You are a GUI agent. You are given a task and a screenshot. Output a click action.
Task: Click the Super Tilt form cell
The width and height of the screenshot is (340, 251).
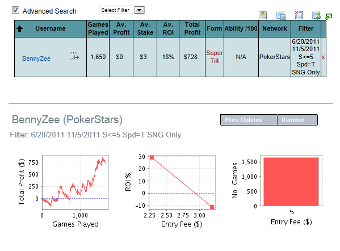[215, 57]
